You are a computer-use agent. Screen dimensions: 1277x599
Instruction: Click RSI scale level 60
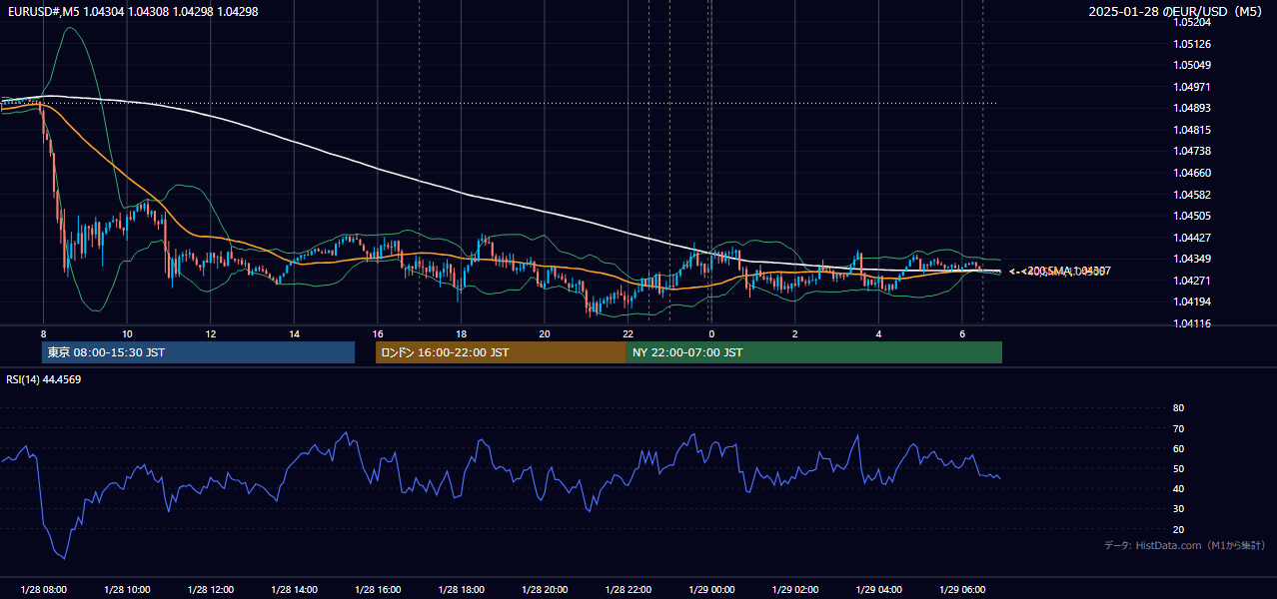coord(1178,448)
